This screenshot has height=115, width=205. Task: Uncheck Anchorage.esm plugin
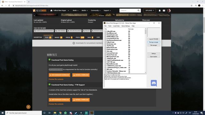105,44
